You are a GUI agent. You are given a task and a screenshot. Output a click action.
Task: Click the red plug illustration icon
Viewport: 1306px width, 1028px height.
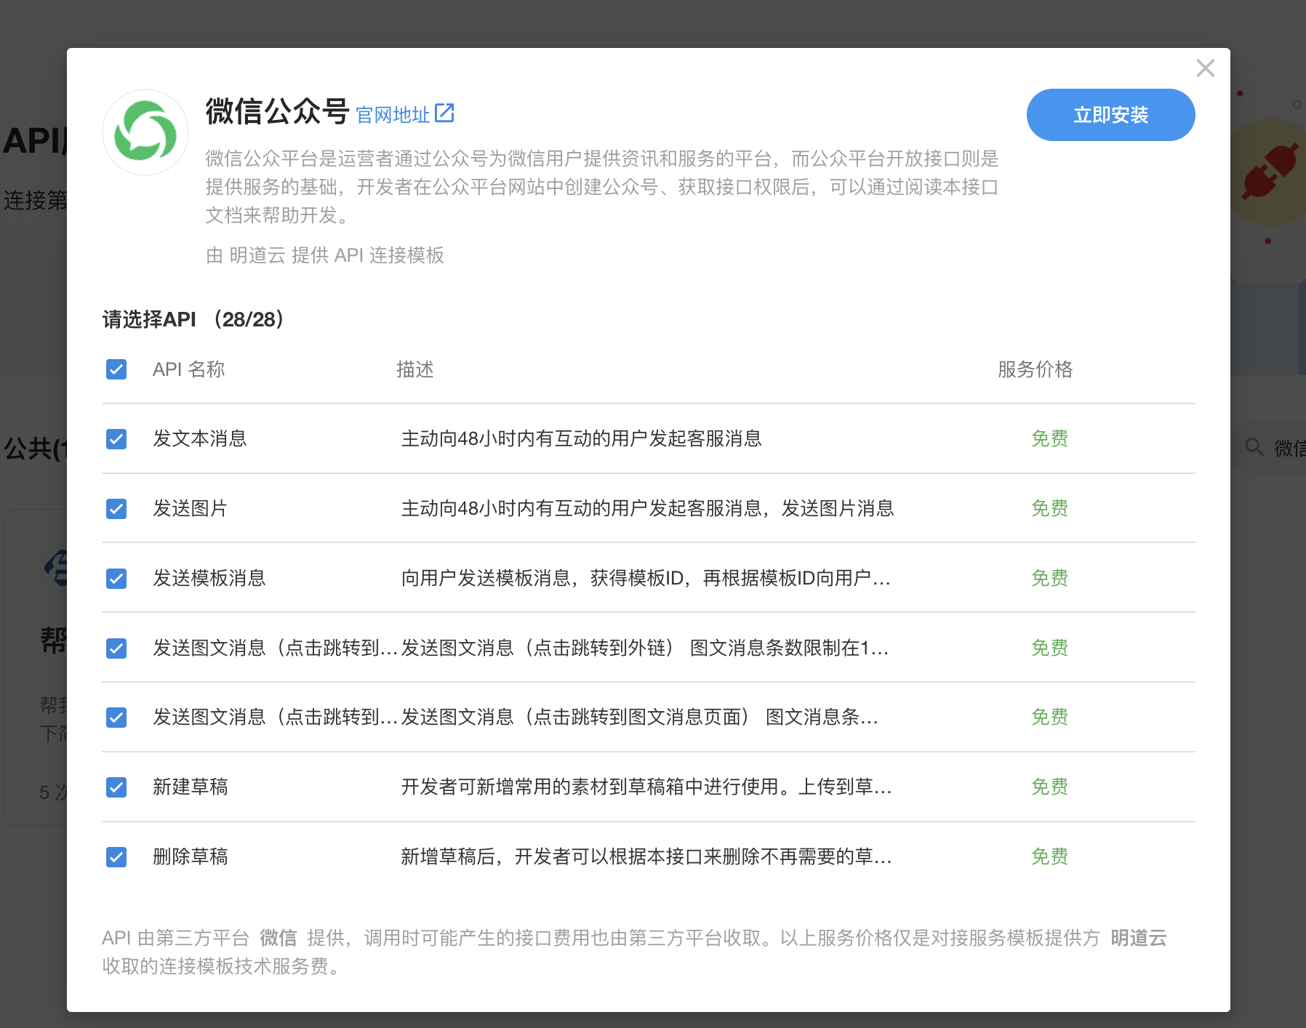point(1270,171)
